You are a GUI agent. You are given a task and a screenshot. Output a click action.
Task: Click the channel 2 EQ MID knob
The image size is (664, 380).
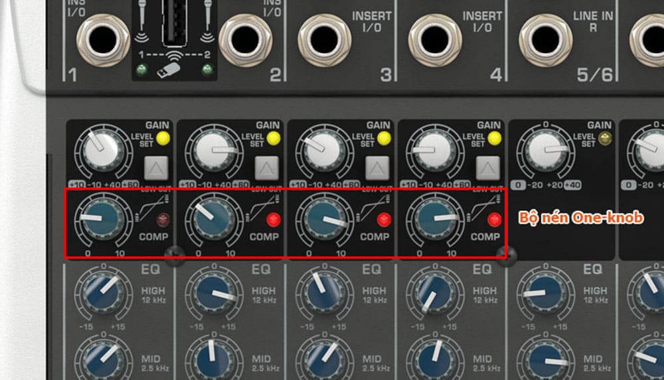click(x=213, y=359)
